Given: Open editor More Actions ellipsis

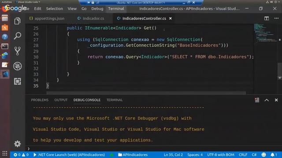Looking at the screenshot, I should point(276,18).
